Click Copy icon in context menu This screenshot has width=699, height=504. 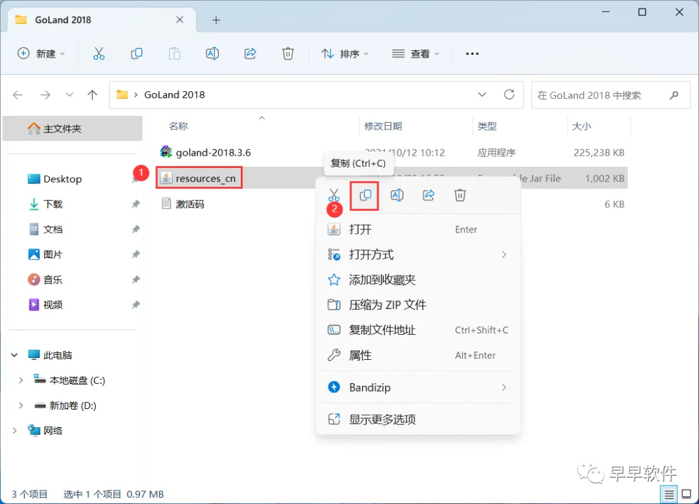click(365, 195)
